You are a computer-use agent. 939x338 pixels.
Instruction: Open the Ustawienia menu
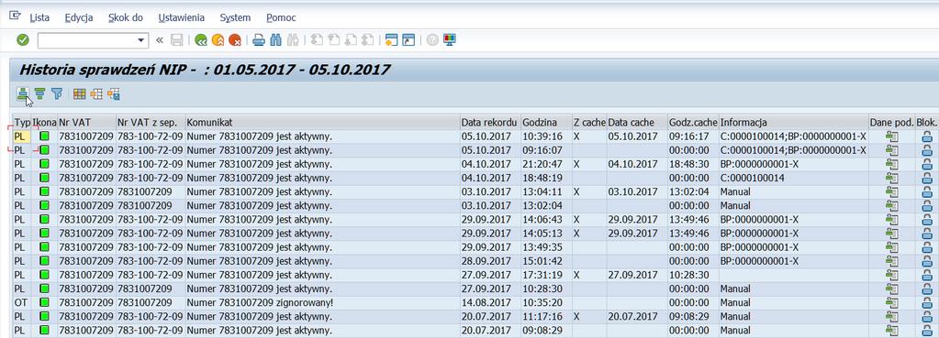coord(182,18)
